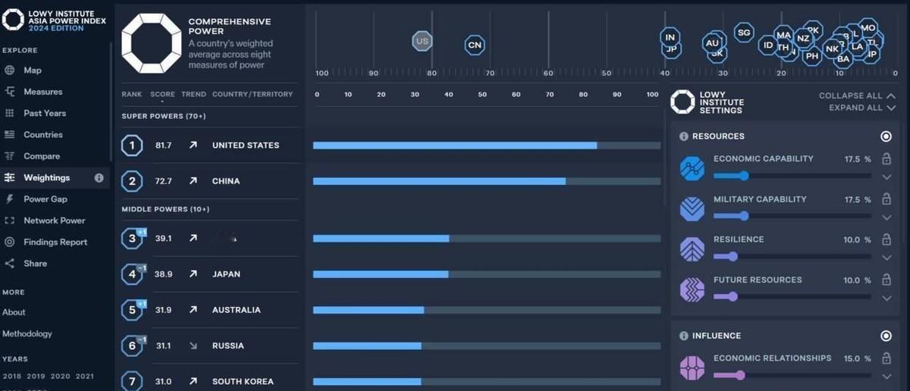Select the United States row
910x391 pixels.
point(210,145)
